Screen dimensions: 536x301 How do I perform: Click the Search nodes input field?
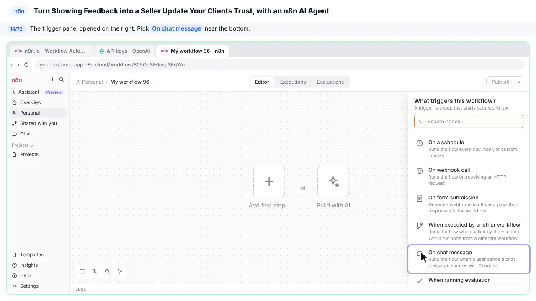(469, 122)
